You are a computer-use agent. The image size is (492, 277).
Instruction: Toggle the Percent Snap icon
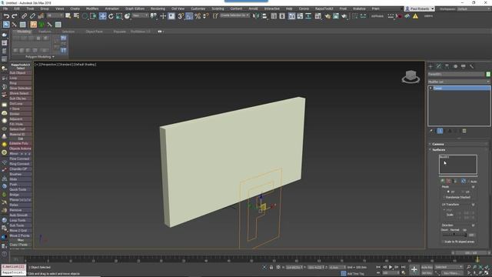[198, 16]
